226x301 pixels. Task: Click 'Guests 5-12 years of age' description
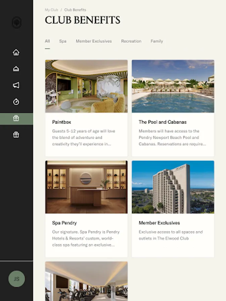pos(84,137)
